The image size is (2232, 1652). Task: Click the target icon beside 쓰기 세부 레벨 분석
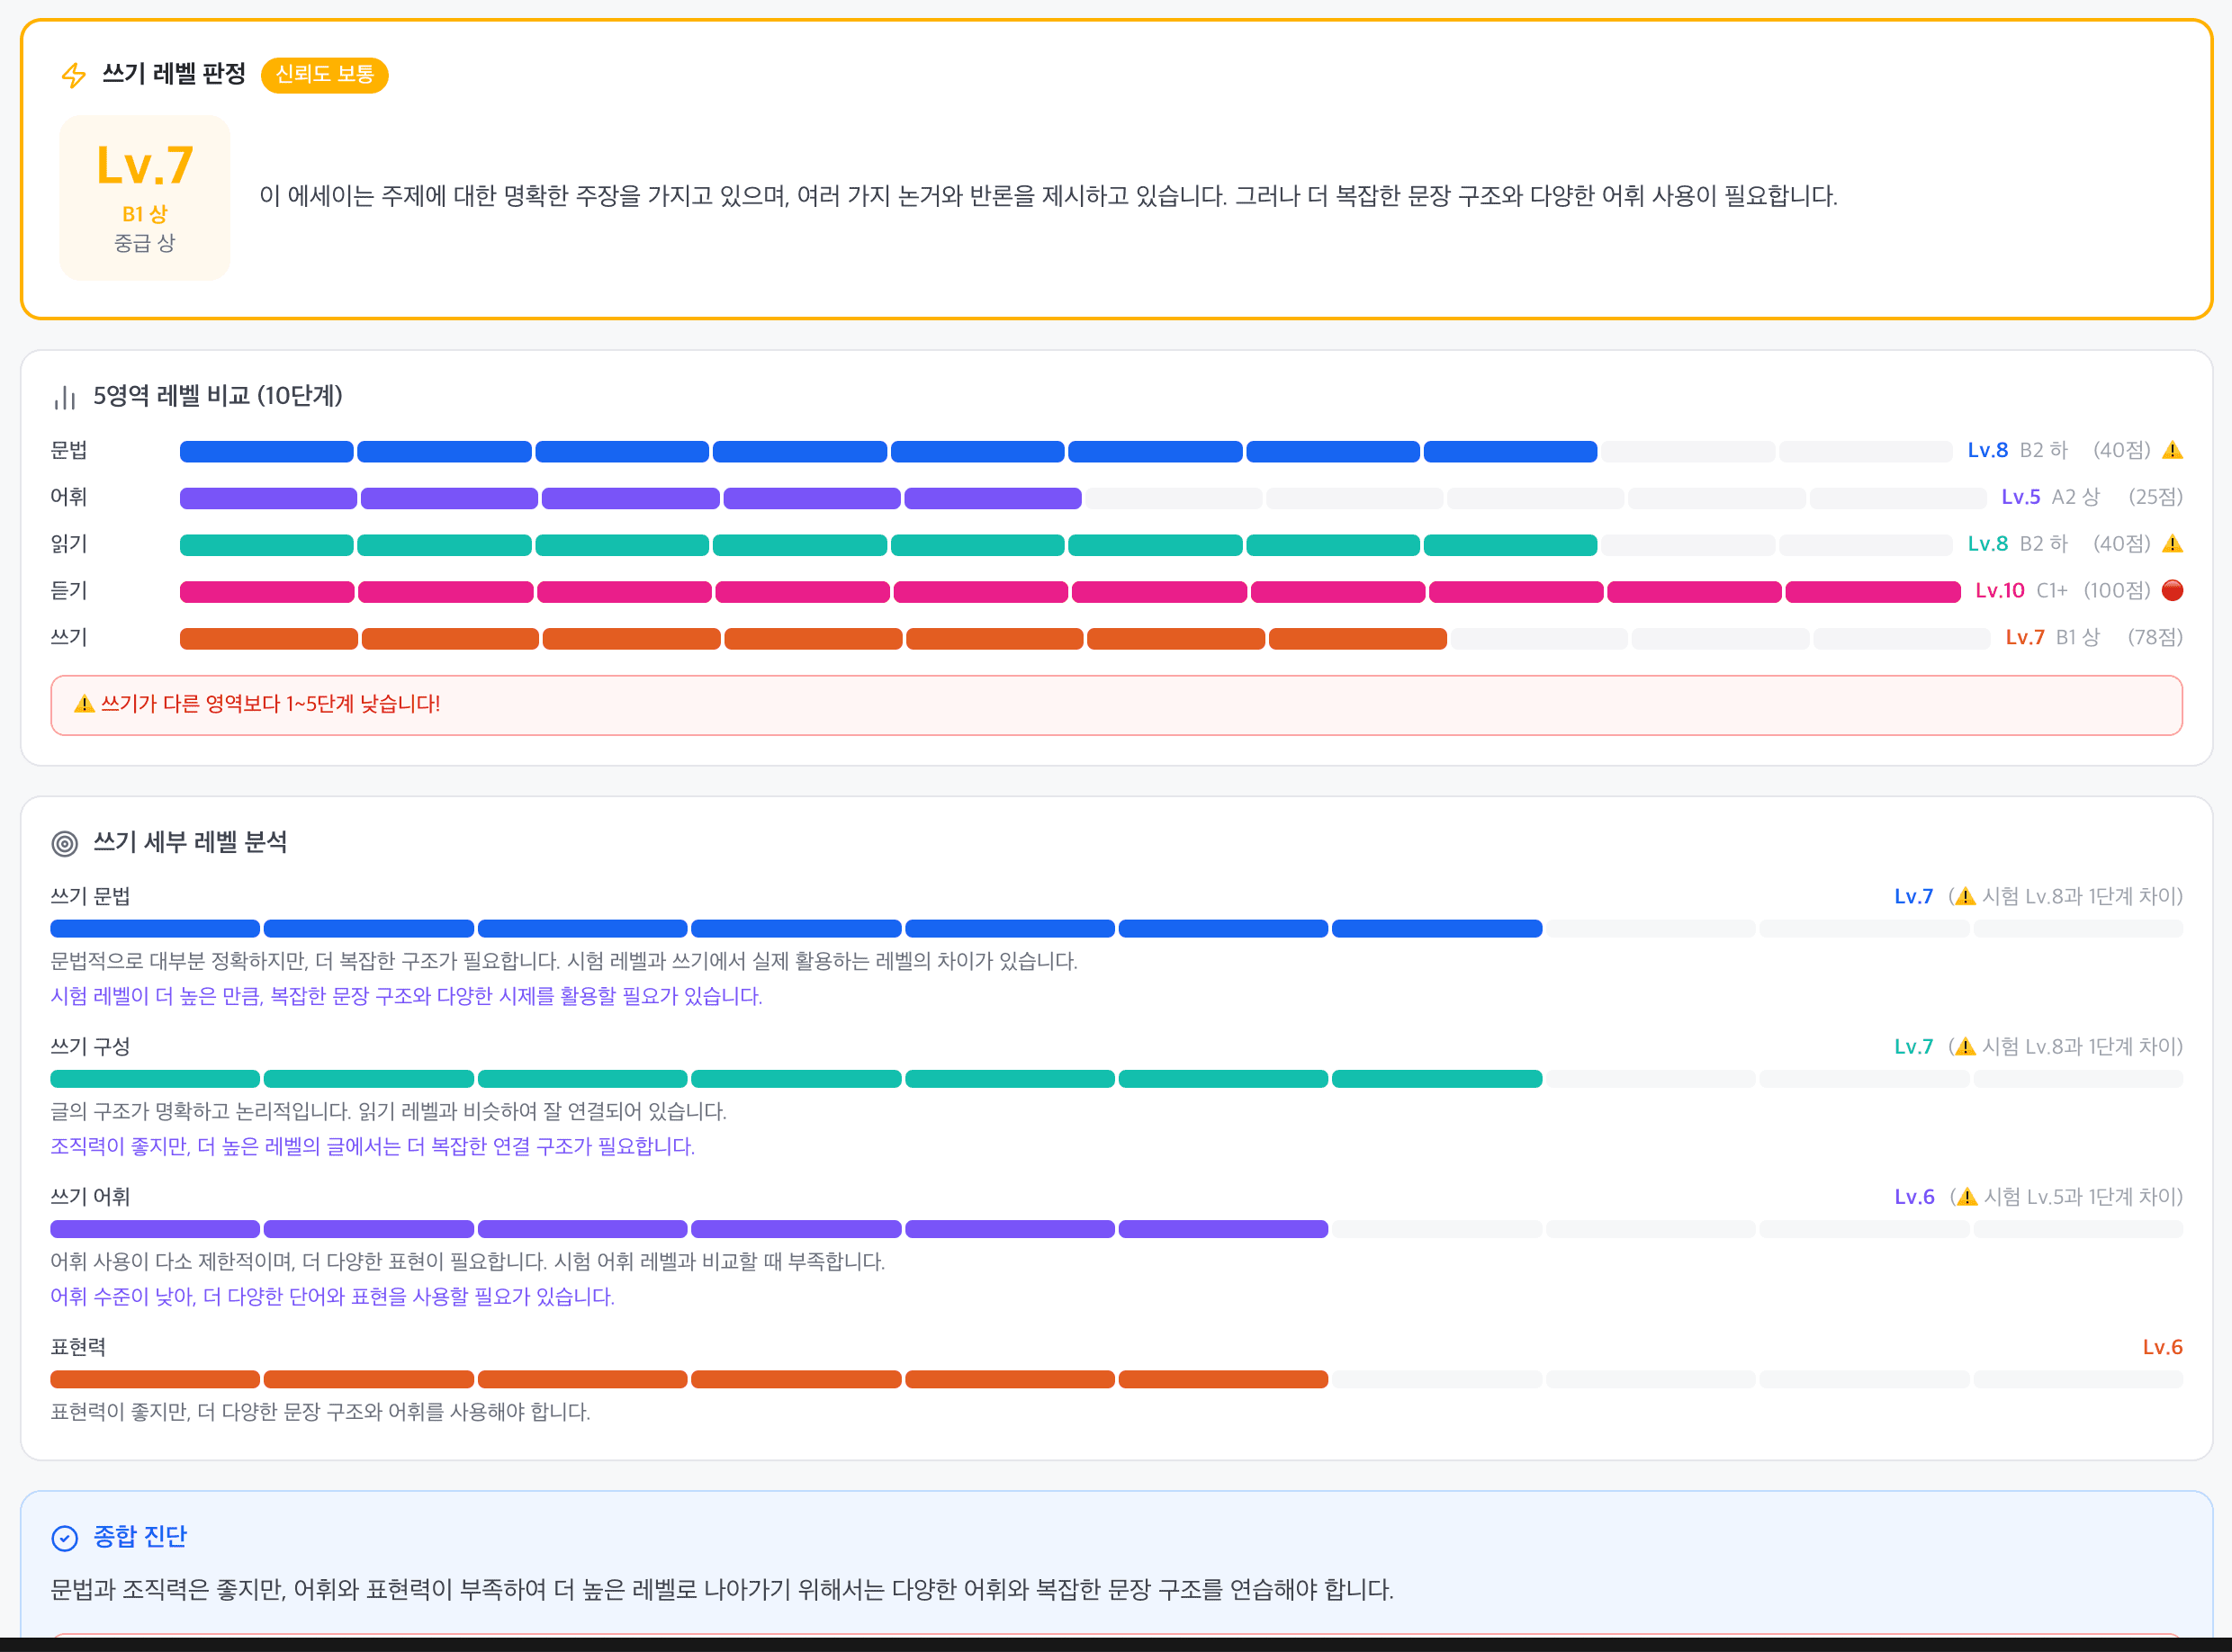click(x=65, y=844)
